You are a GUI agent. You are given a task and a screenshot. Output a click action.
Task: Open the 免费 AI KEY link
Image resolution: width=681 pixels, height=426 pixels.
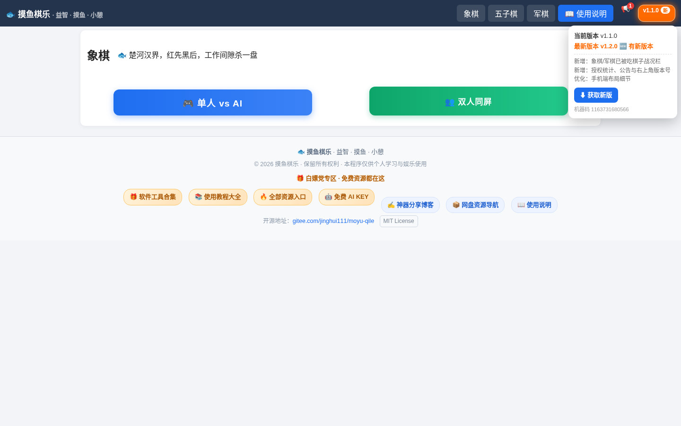(x=347, y=197)
